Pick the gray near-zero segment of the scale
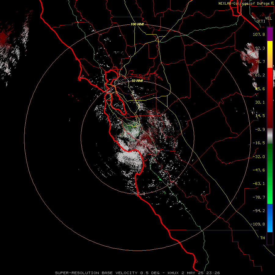This screenshot has width=275, height=275. tap(270, 136)
